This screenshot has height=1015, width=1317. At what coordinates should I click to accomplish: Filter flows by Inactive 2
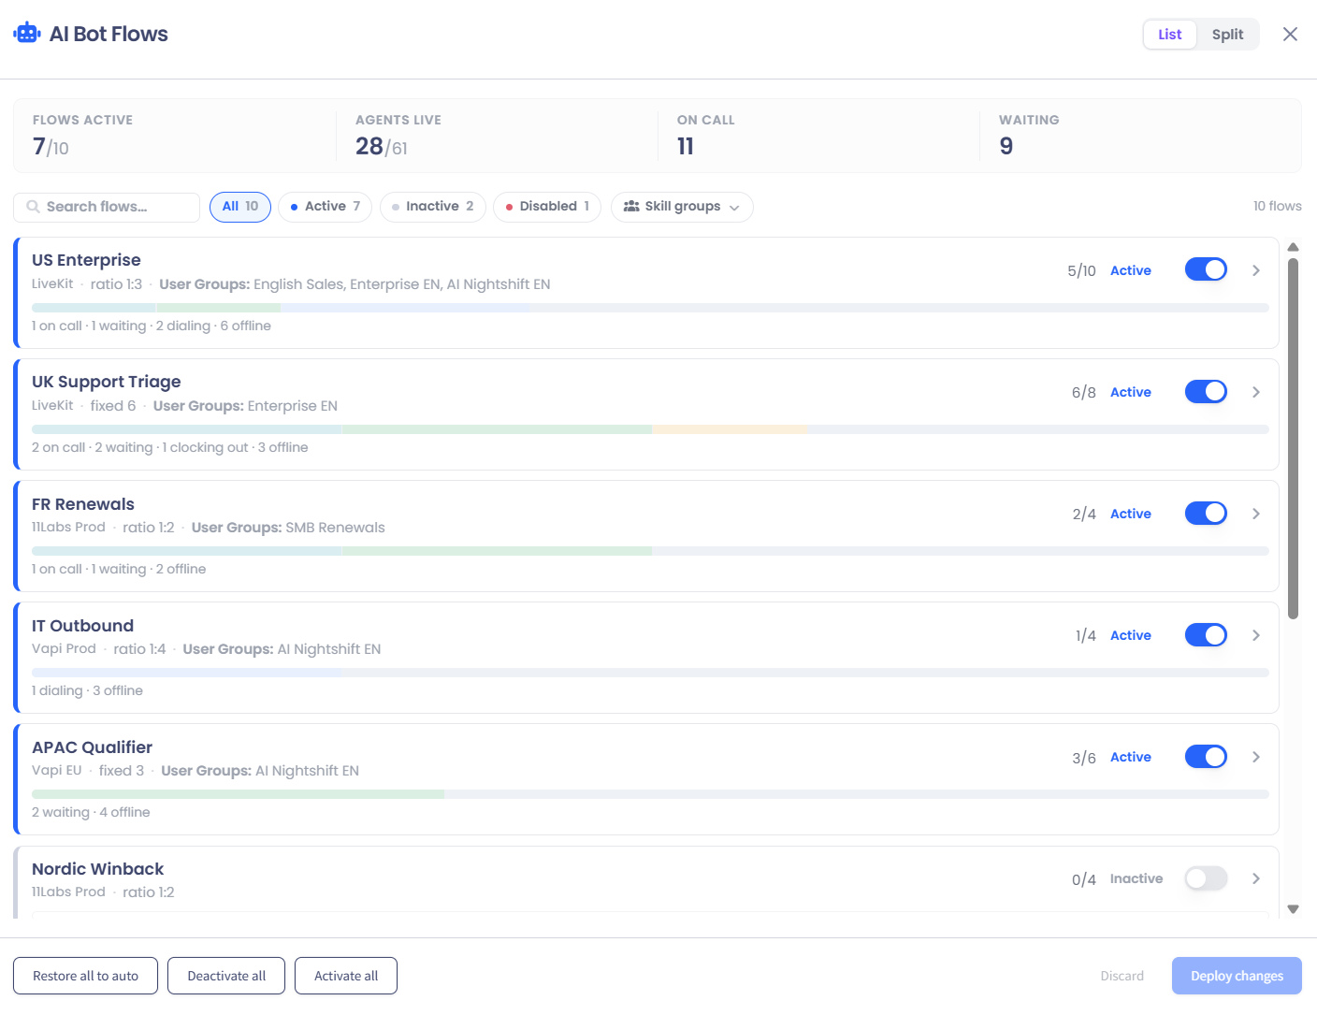pyautogui.click(x=433, y=207)
